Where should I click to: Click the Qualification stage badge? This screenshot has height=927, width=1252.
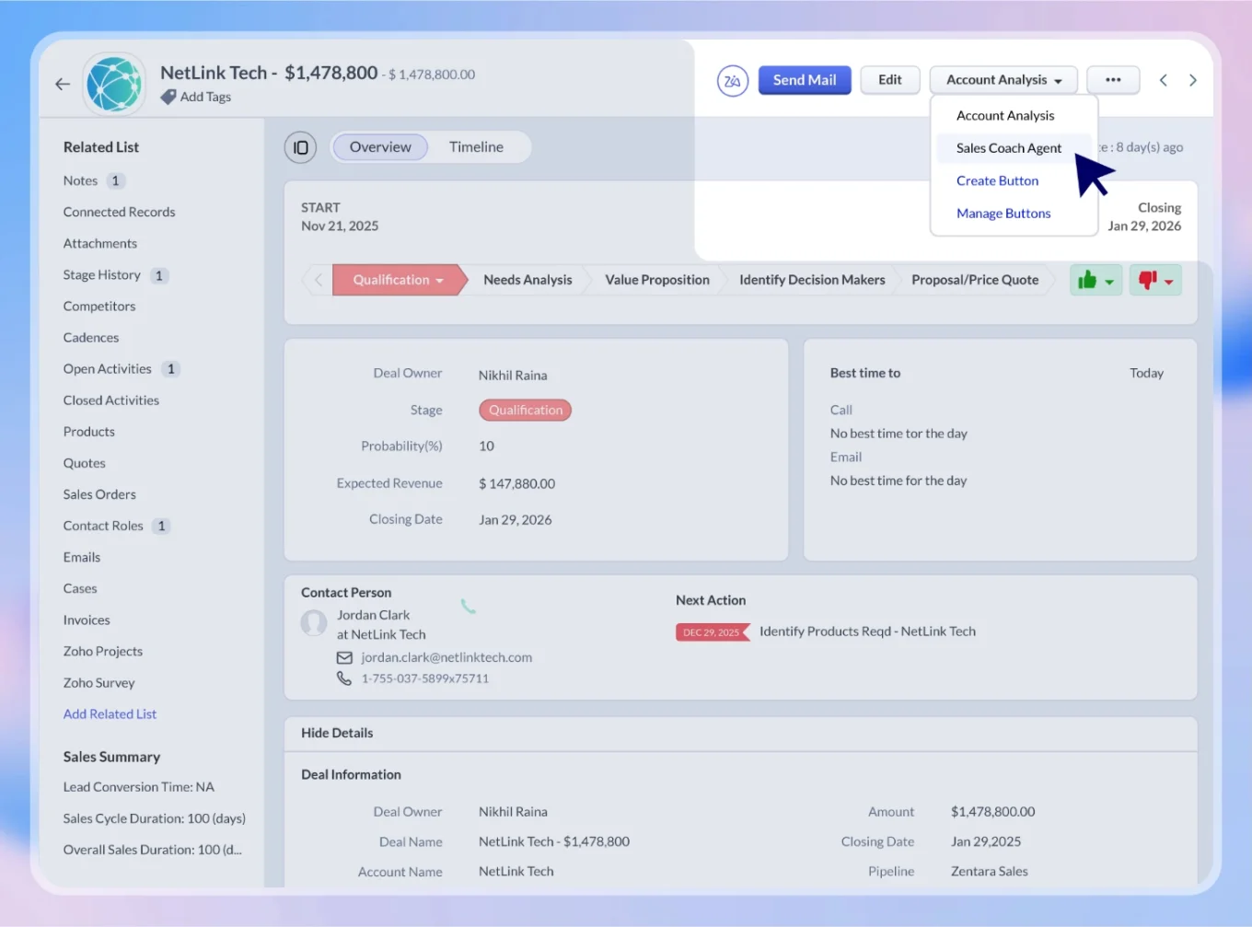(x=525, y=411)
